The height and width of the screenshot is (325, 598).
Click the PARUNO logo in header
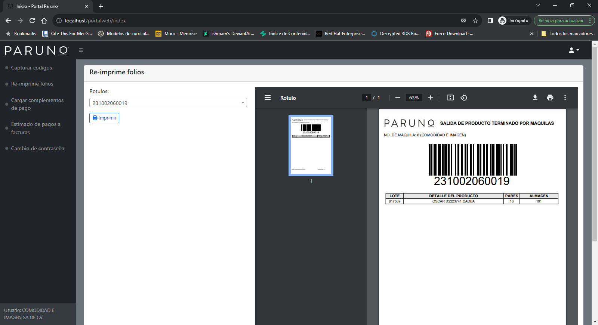37,50
